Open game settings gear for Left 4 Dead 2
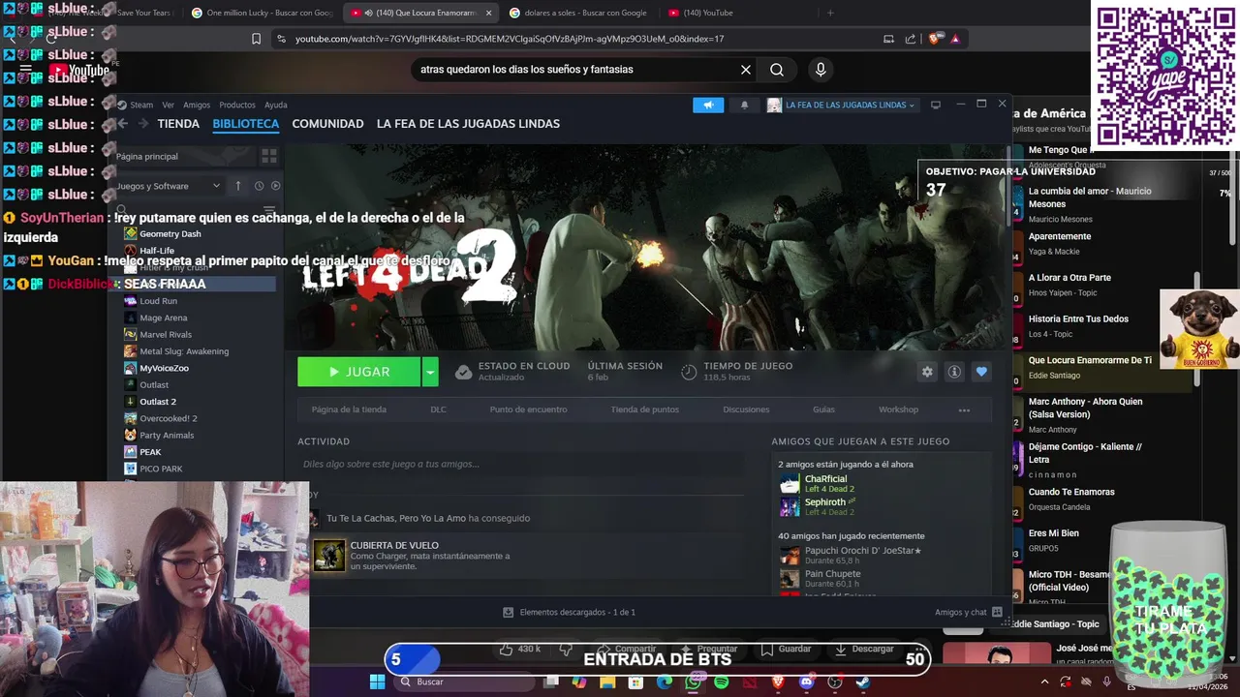 [927, 372]
